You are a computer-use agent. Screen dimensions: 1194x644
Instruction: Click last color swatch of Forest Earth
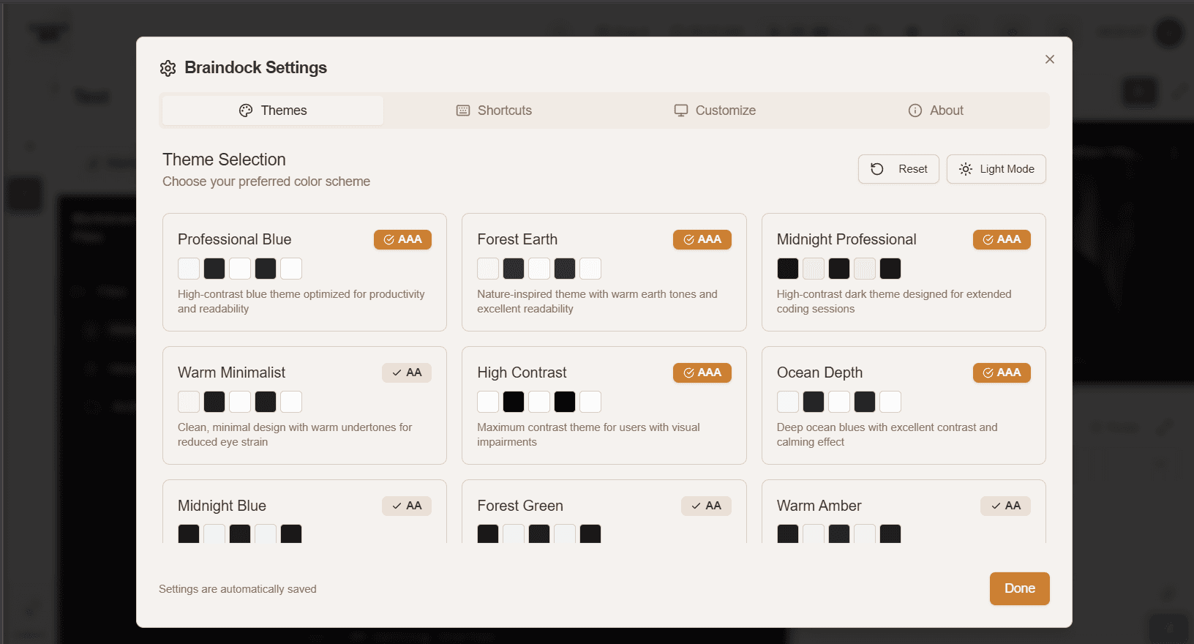coord(590,269)
